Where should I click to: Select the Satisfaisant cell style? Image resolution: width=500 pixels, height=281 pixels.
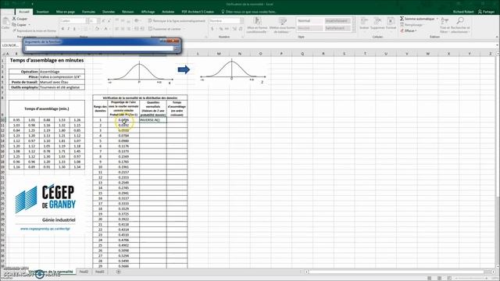337,28
